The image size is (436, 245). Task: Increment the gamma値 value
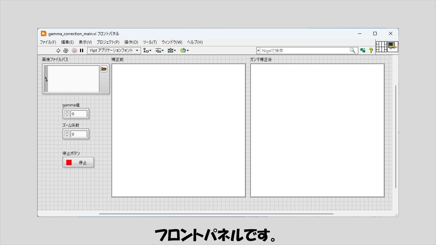tap(67, 112)
